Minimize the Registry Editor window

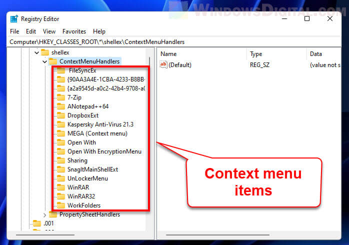coord(284,18)
